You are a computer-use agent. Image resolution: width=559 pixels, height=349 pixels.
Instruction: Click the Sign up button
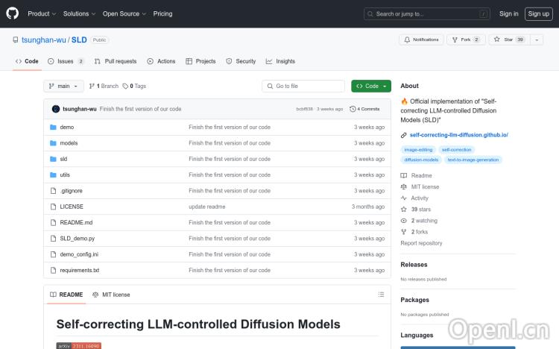click(x=539, y=14)
